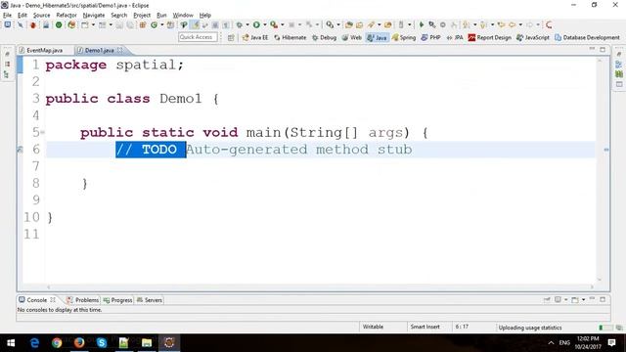Select the Problems view tab
Image resolution: width=626 pixels, height=352 pixels.
click(82, 300)
